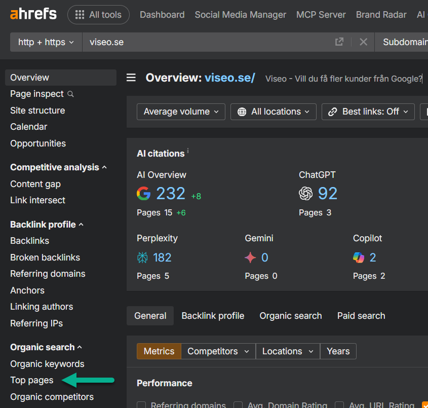The height and width of the screenshot is (408, 428).
Task: Open Top pages in the sidebar
Action: (31, 380)
